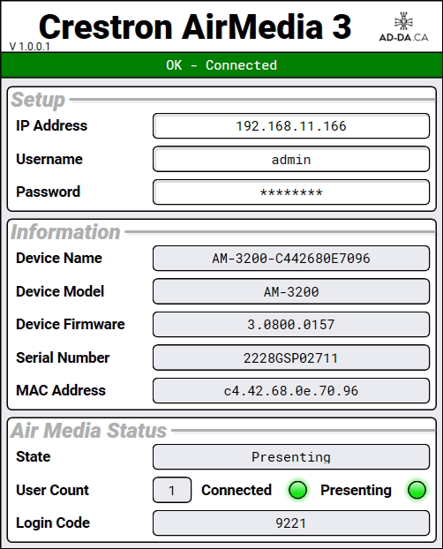Click the Information section heading

pyautogui.click(x=65, y=232)
